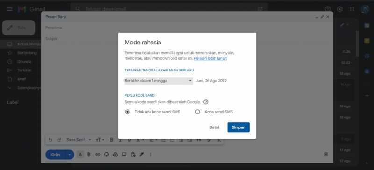Get add-ons with the plus icon
This screenshot has height=170, width=374.
pyautogui.click(x=367, y=96)
